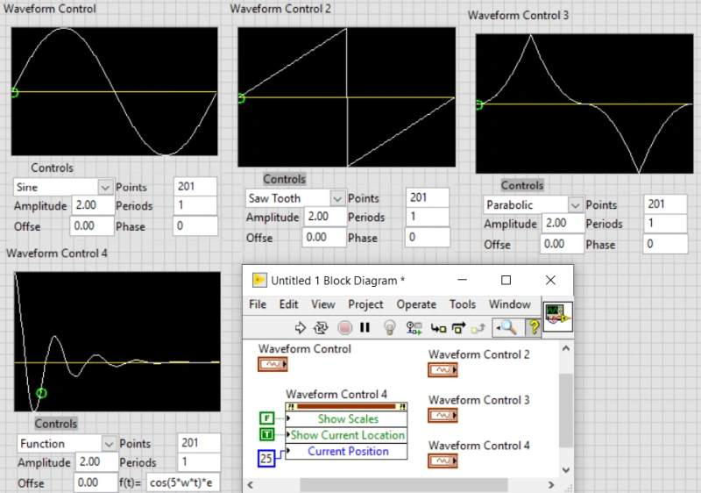Select the Waveform Control 3 terminal

coord(443,416)
